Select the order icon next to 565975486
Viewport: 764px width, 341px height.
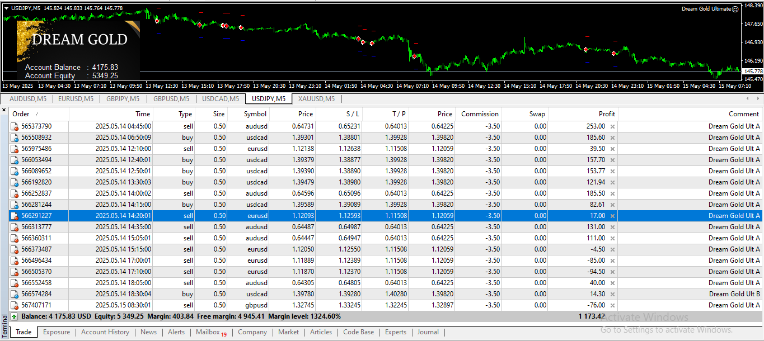click(15, 149)
